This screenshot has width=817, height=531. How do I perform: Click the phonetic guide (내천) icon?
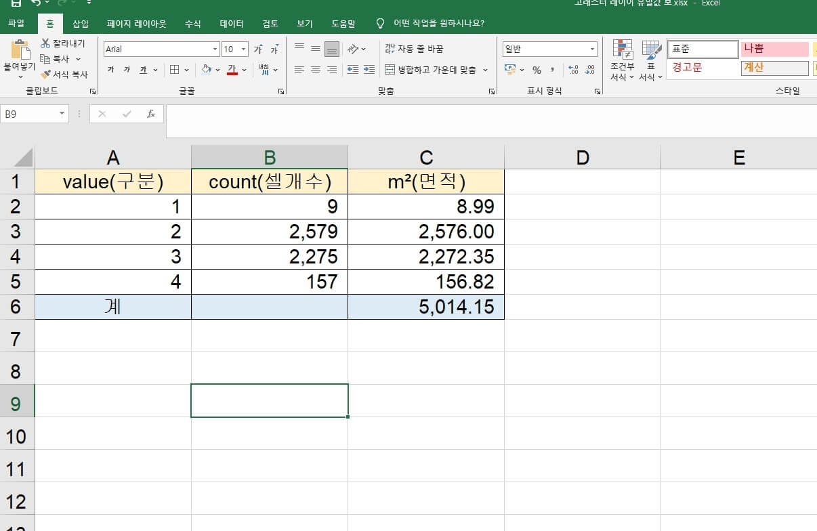point(264,70)
